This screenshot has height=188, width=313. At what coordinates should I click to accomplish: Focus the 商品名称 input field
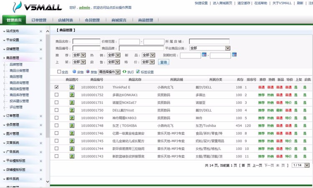[x=86, y=41]
